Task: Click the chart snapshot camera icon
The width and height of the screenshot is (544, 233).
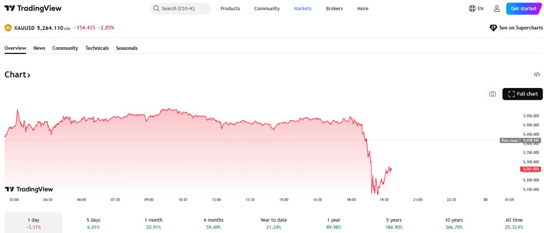Action: pos(492,94)
